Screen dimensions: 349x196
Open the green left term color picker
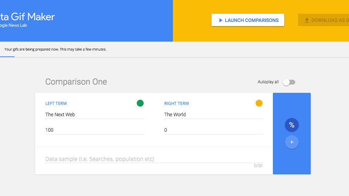[x=140, y=103]
